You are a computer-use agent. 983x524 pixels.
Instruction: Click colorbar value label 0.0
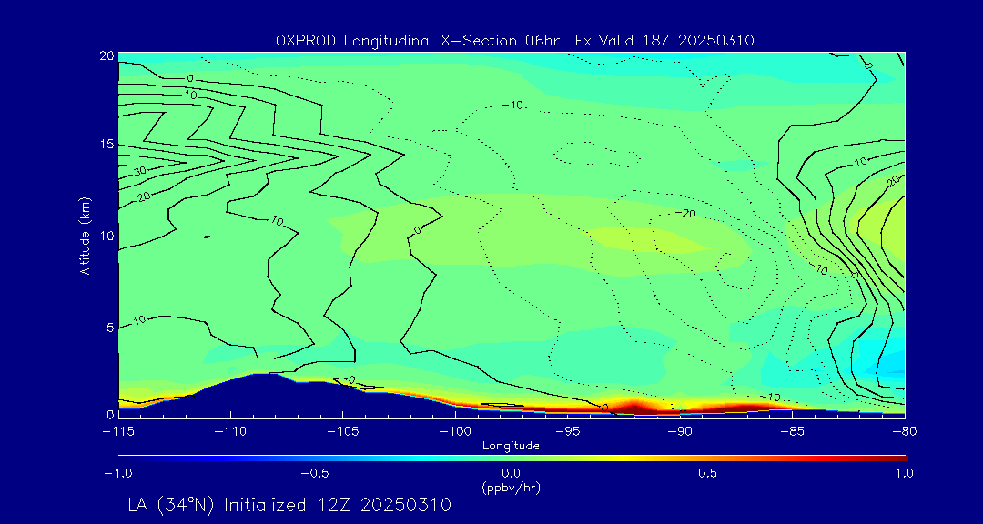tap(511, 473)
